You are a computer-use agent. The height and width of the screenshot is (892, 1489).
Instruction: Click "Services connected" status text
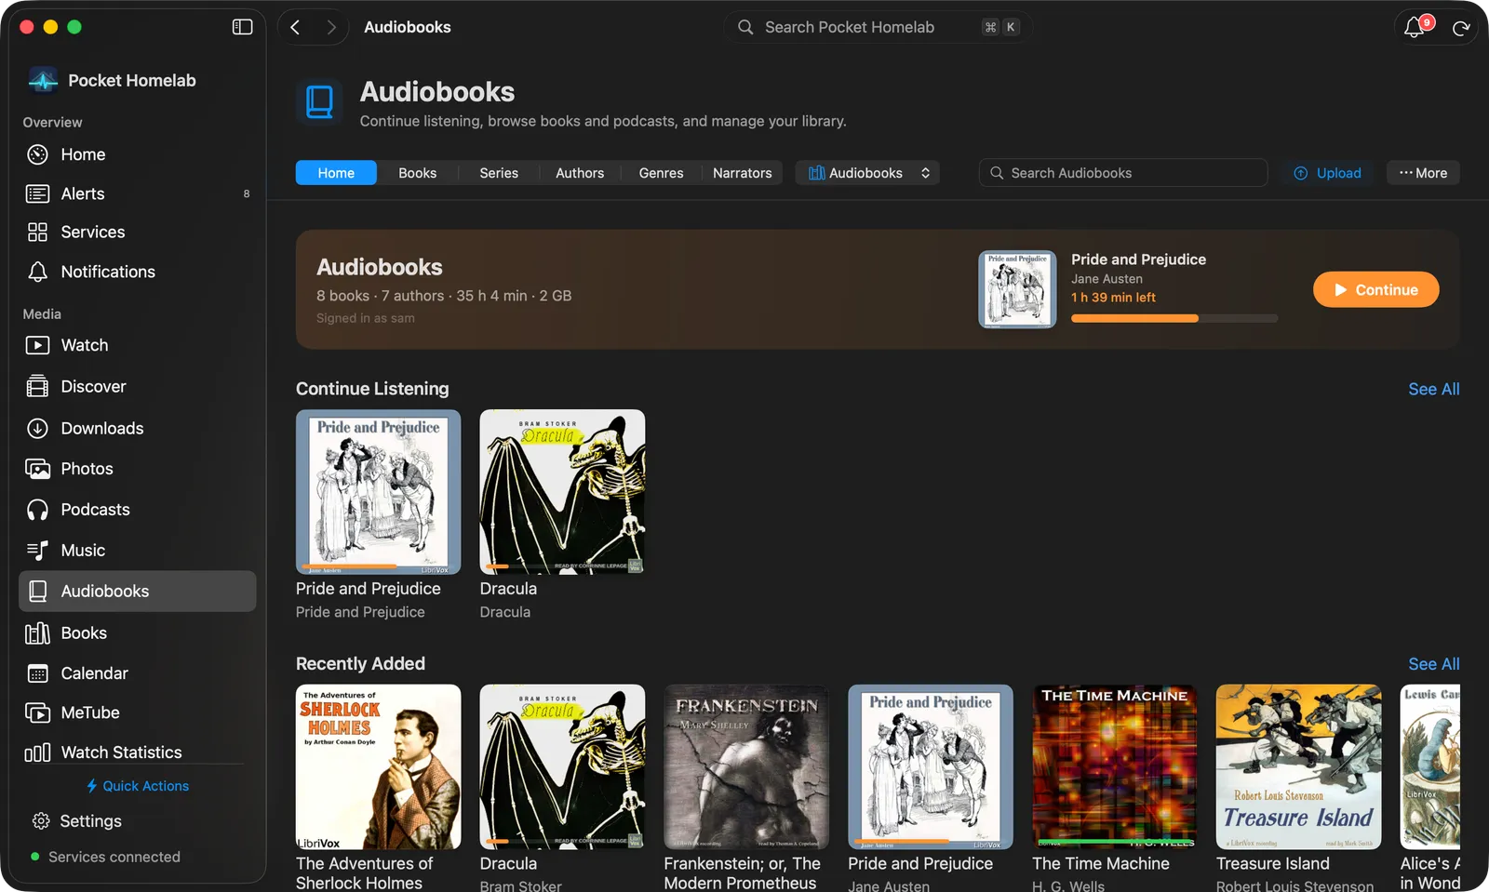(114, 857)
